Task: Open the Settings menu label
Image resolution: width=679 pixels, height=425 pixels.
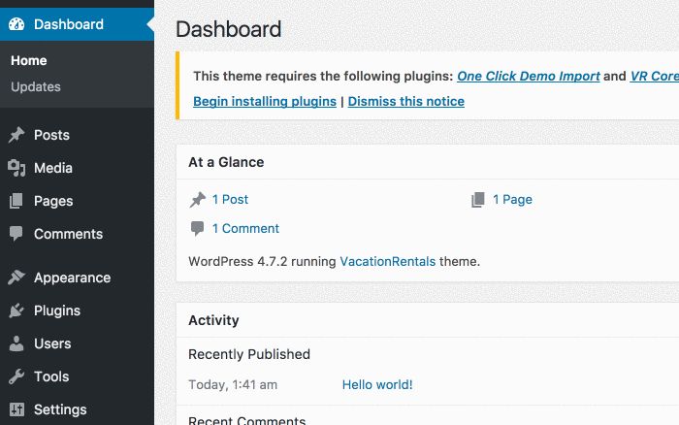Action: pyautogui.click(x=60, y=409)
